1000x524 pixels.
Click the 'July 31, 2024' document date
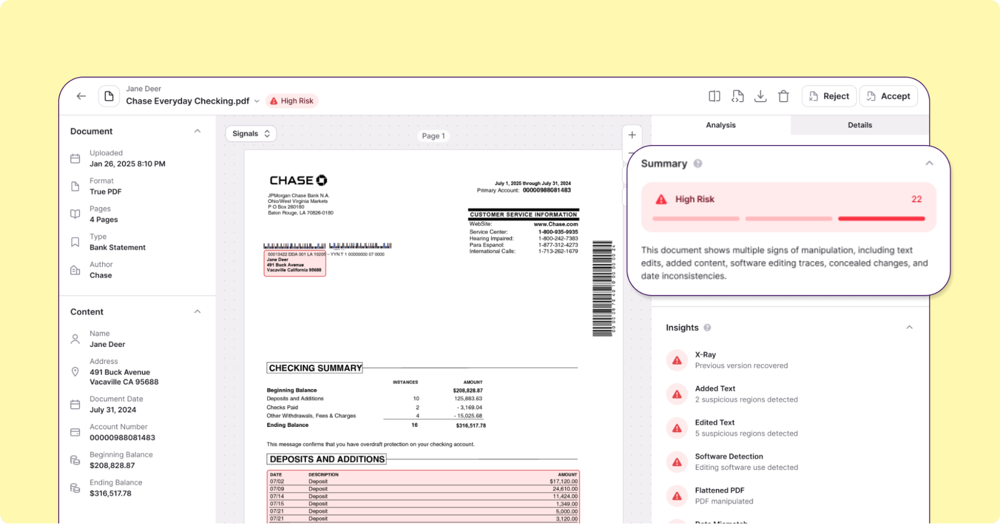pyautogui.click(x=113, y=410)
